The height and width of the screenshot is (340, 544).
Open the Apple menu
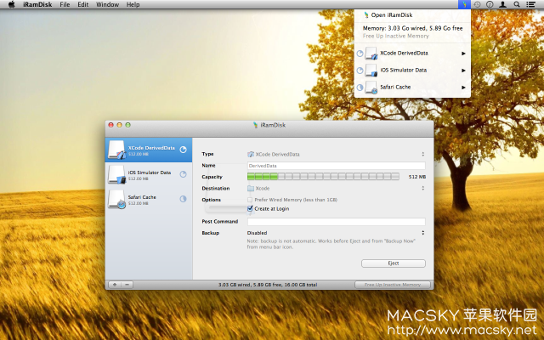[x=11, y=4]
